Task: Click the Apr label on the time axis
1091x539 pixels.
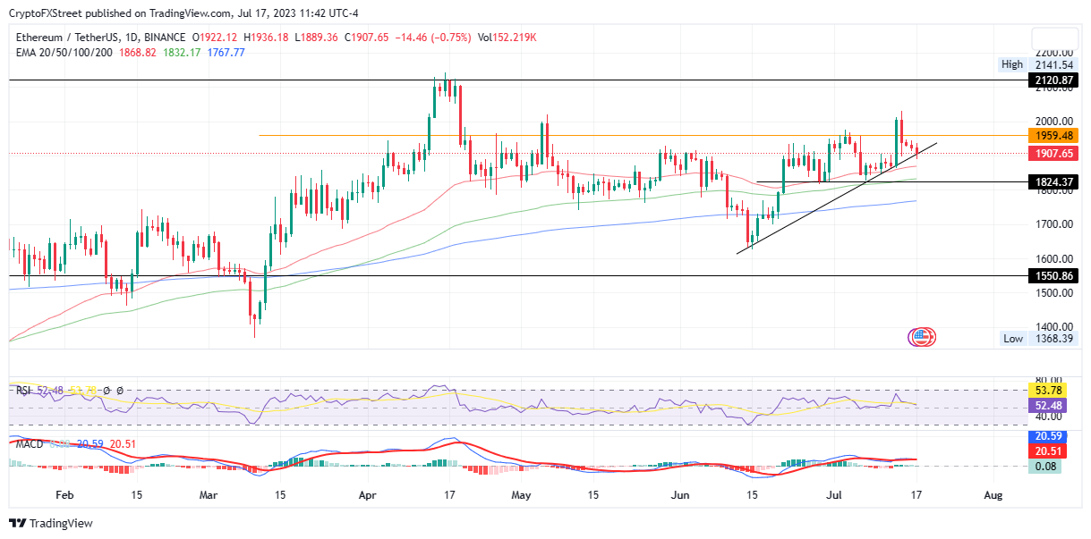Action: click(367, 493)
